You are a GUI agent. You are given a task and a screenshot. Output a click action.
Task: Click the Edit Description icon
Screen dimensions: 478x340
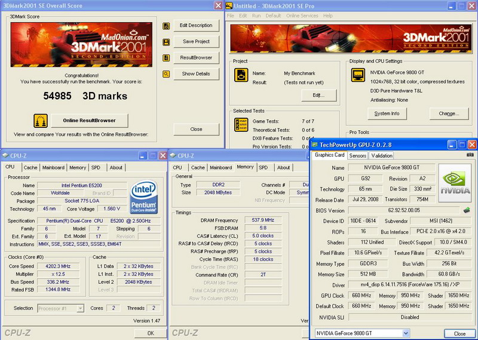pos(166,26)
